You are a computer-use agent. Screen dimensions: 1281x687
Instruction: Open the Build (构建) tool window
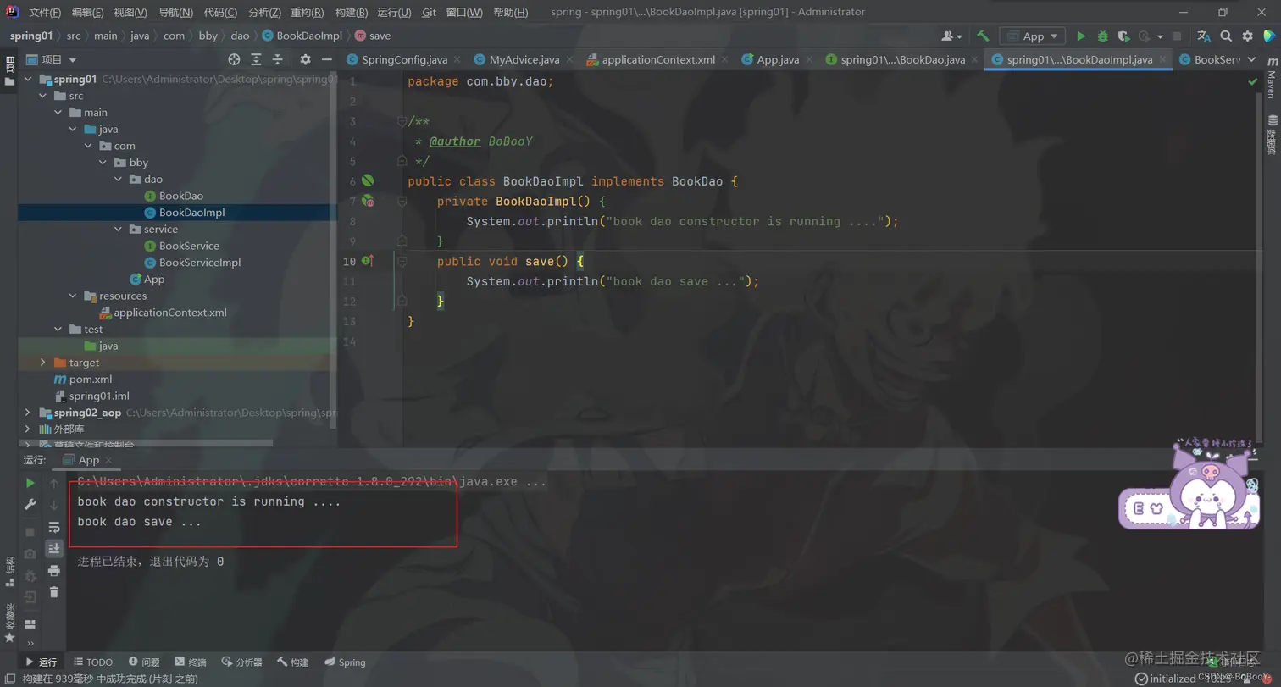[x=292, y=662]
